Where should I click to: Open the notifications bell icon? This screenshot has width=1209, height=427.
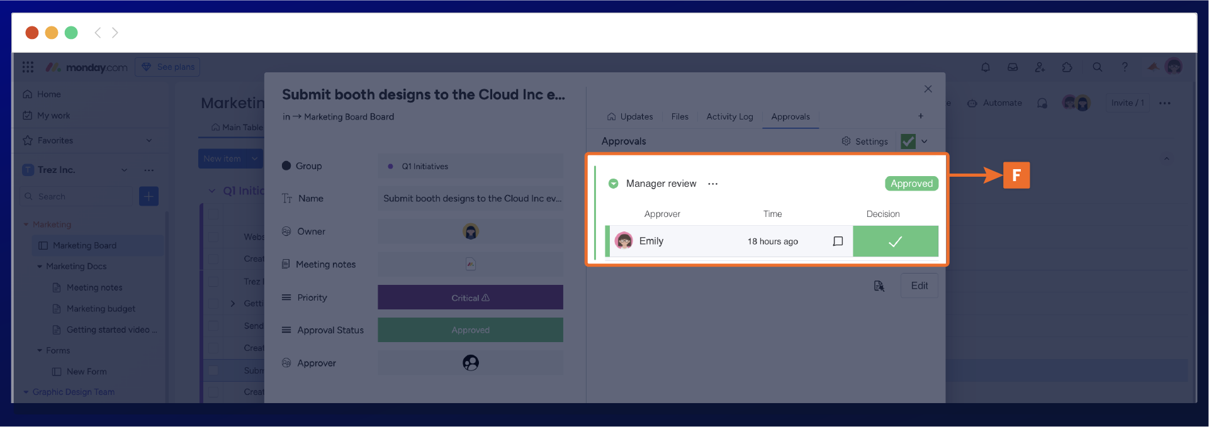pos(986,67)
